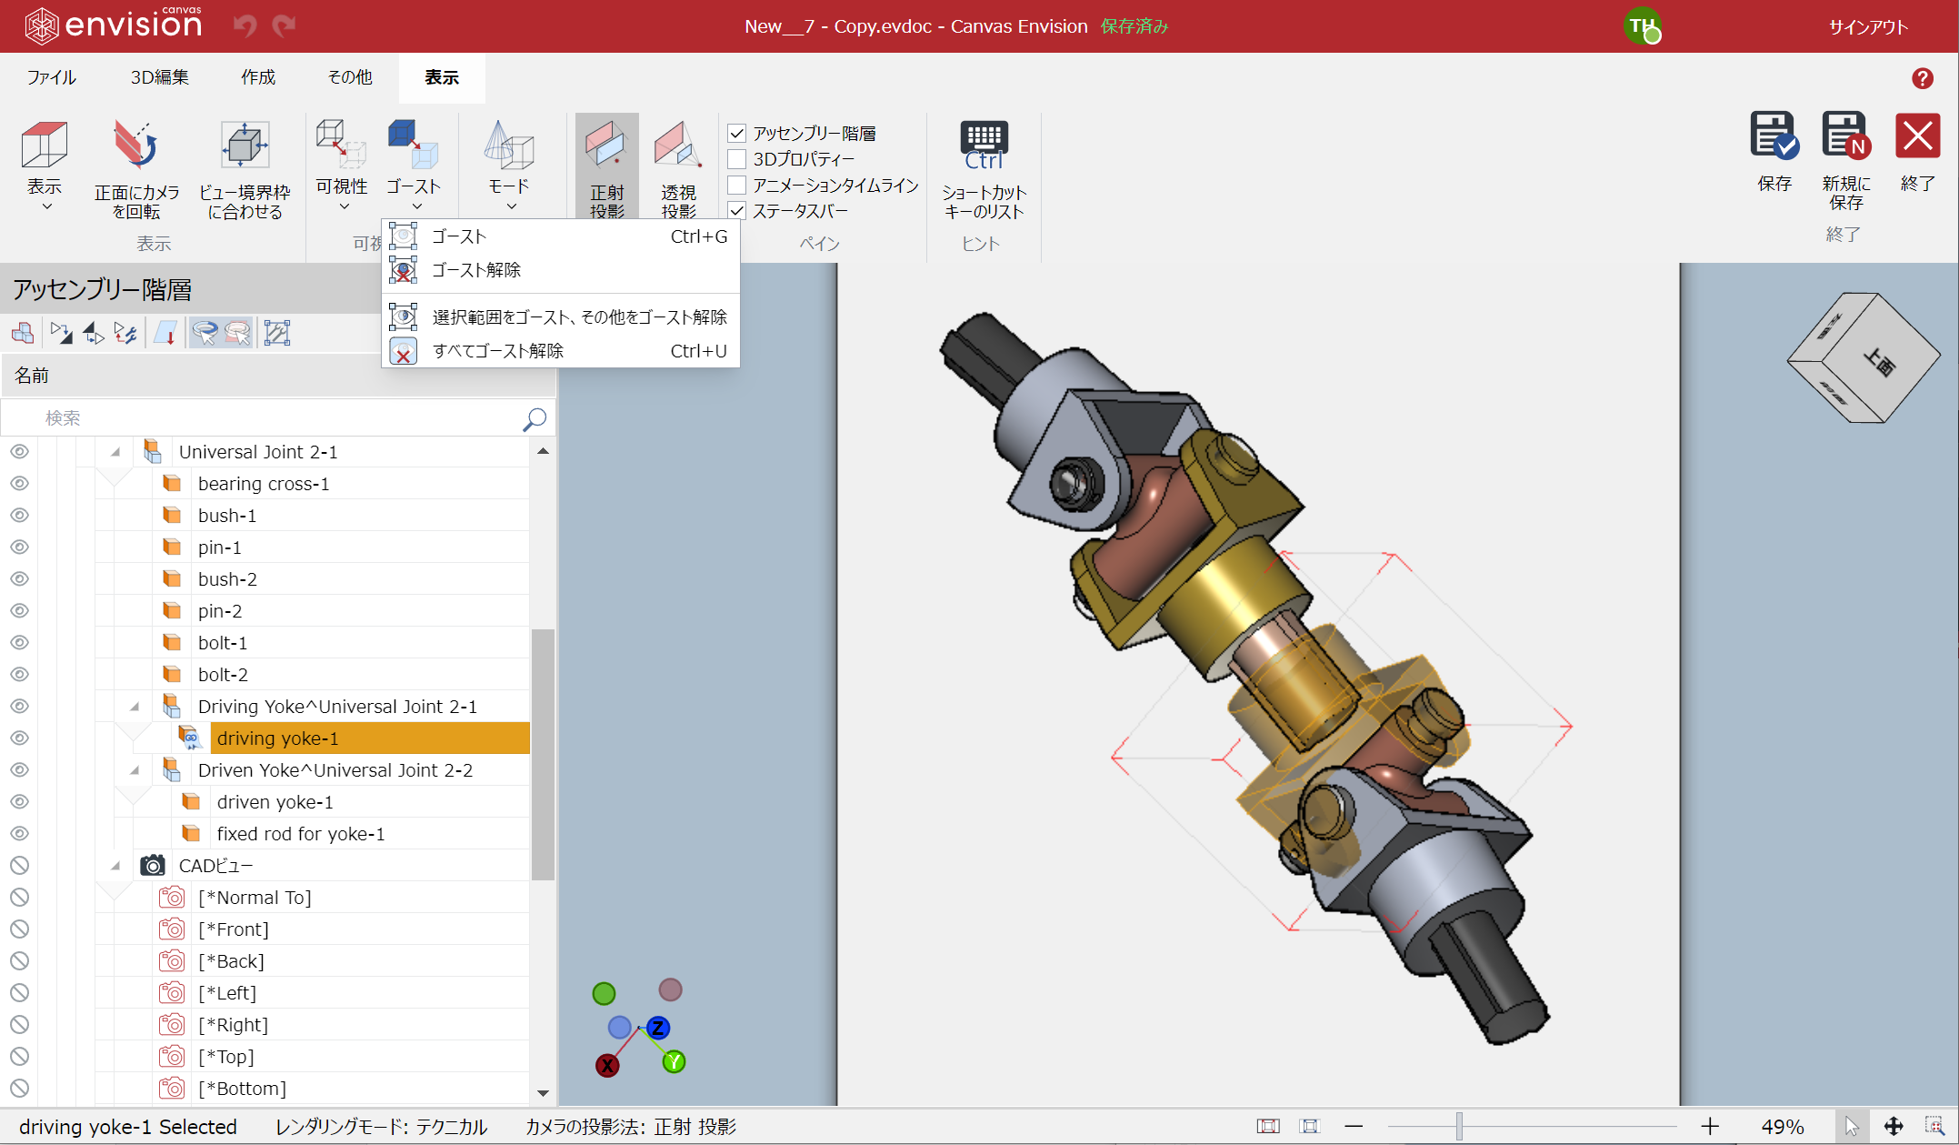1959x1145 pixels.
Task: Toggle visibility eye for pin-1
Action: (x=19, y=547)
